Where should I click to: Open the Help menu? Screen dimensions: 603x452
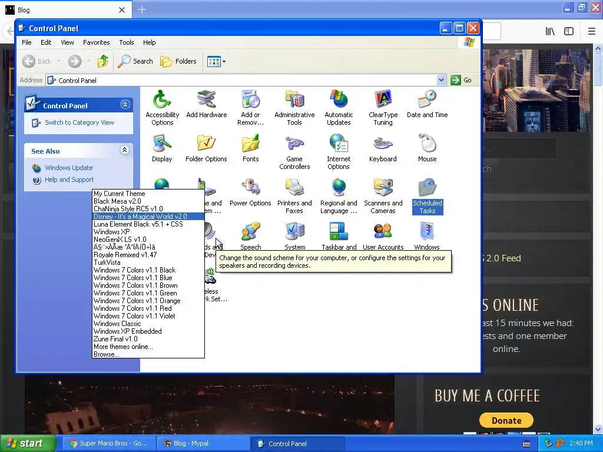[x=149, y=42]
